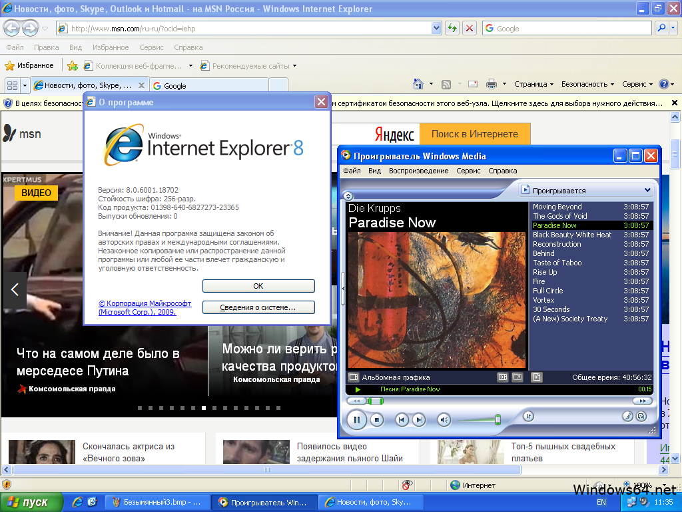The height and width of the screenshot is (512, 682).
Task: Open the Вид menu in Media Player
Action: coord(374,171)
